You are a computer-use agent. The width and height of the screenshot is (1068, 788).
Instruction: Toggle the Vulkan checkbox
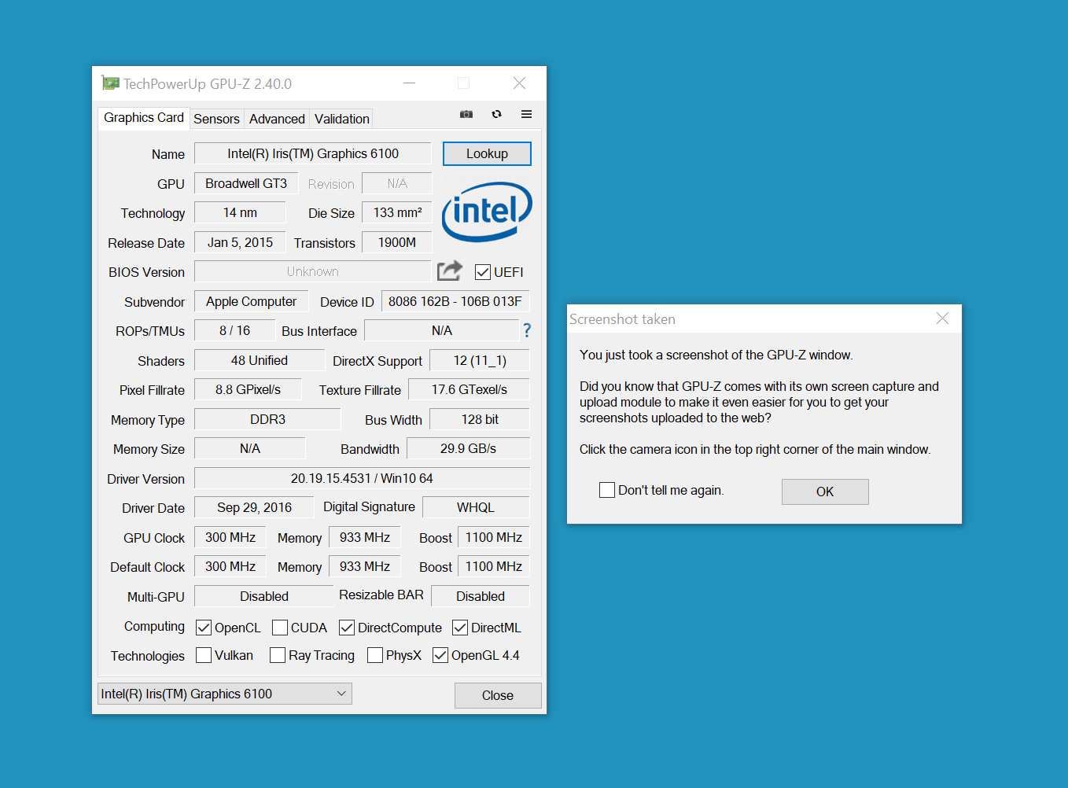pos(204,655)
